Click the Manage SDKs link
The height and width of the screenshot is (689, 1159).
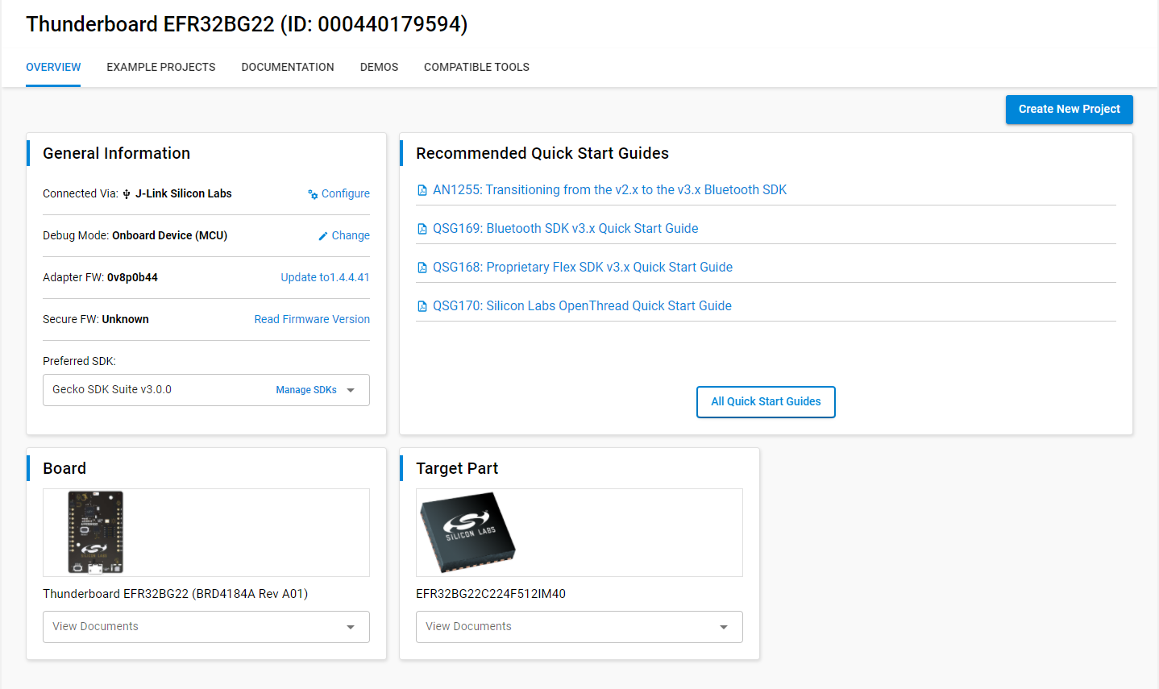(306, 390)
